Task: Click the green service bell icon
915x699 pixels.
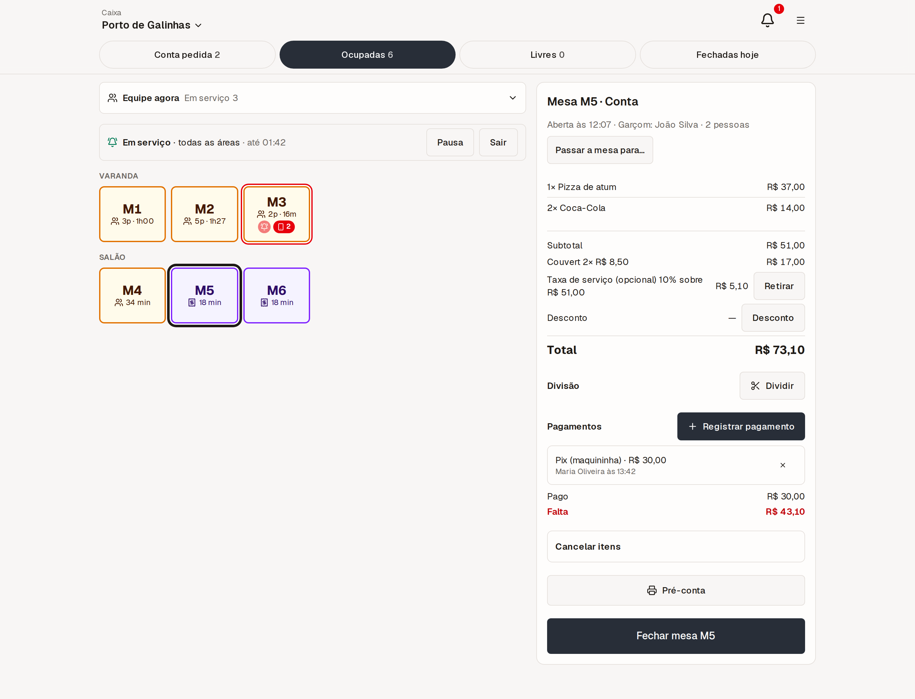Action: [112, 142]
